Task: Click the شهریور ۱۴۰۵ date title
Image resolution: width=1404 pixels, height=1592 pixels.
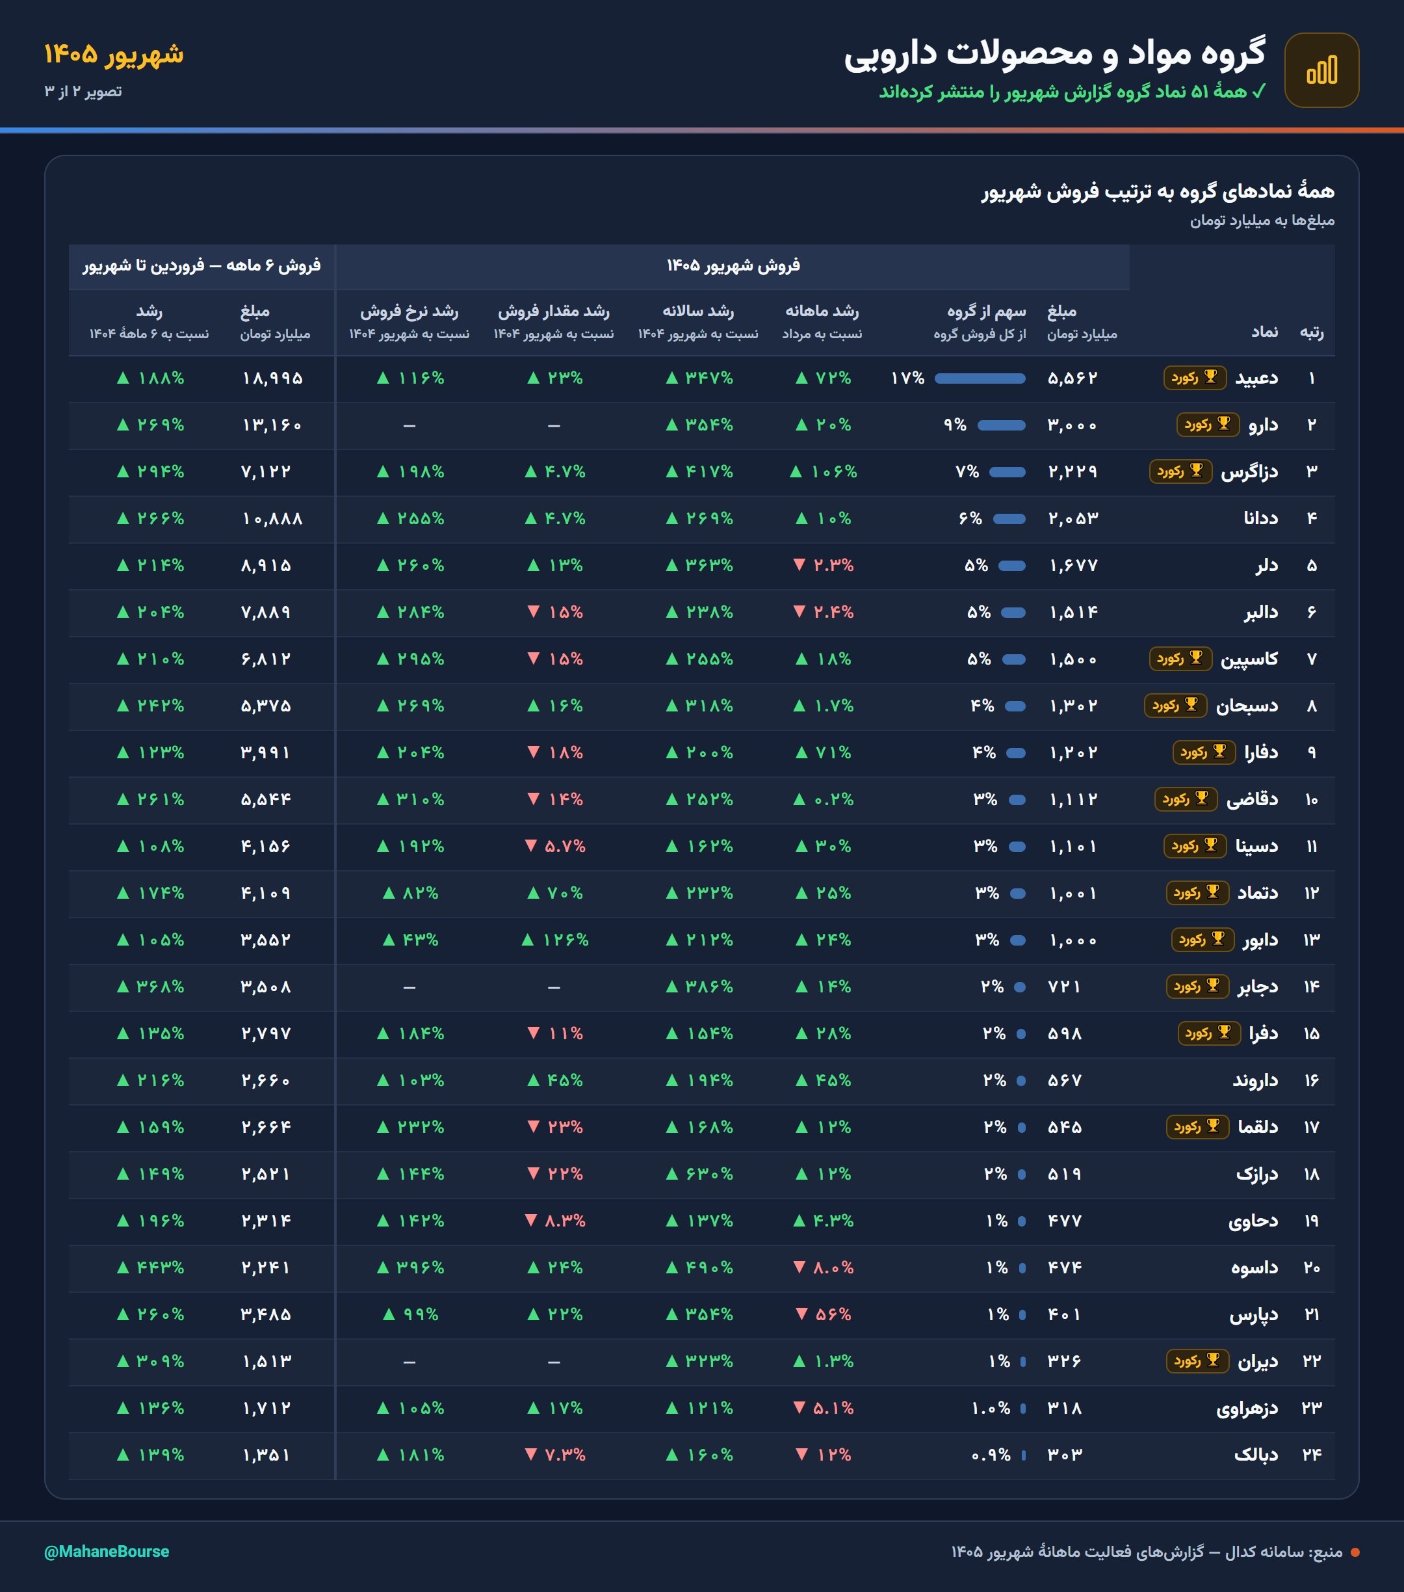Action: point(114,54)
